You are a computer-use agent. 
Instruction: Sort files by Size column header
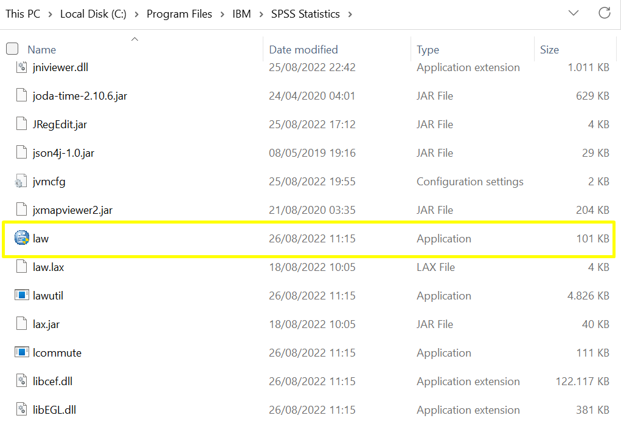549,50
